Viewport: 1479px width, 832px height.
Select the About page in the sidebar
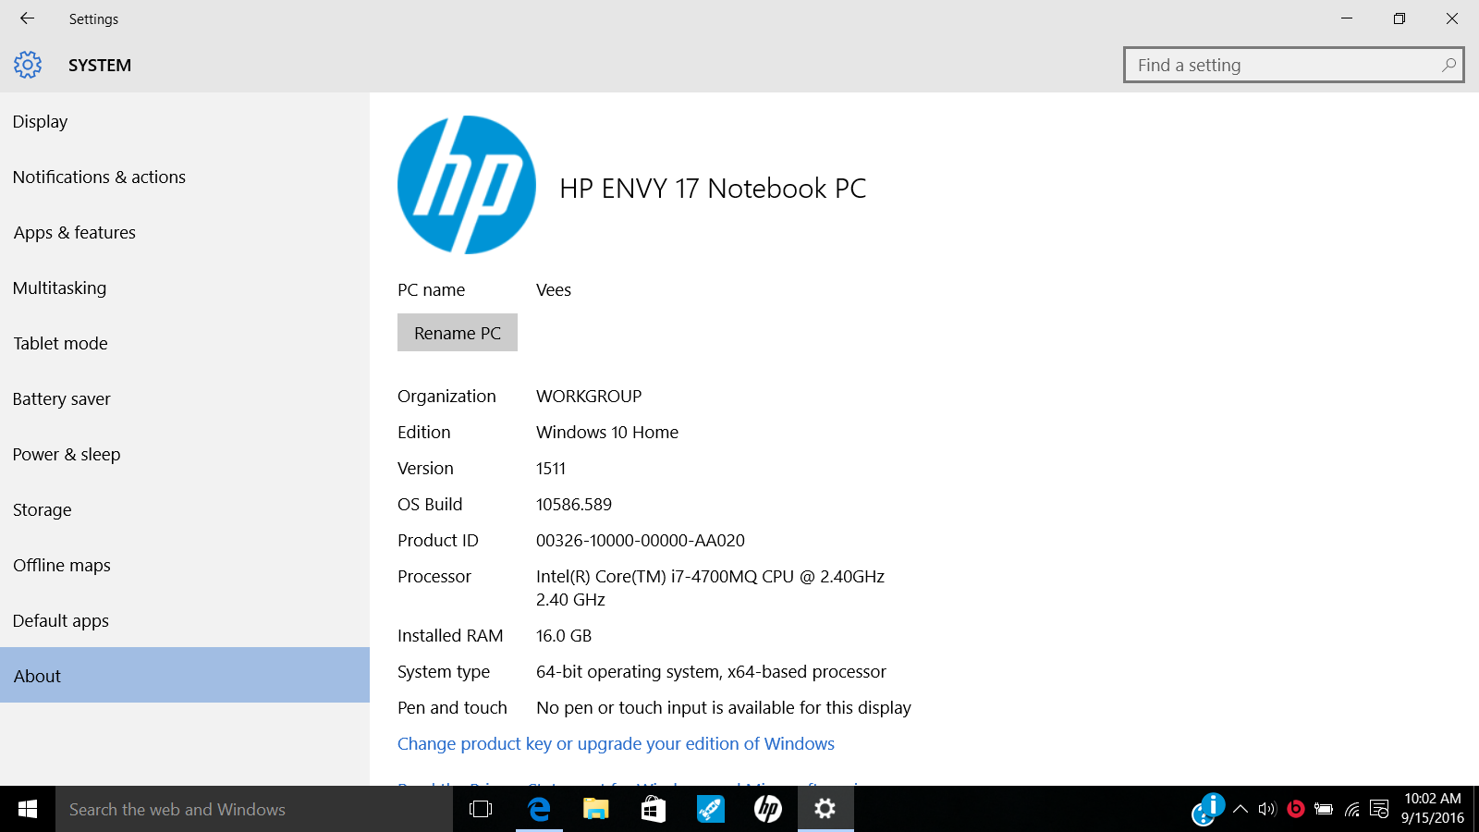tap(185, 675)
